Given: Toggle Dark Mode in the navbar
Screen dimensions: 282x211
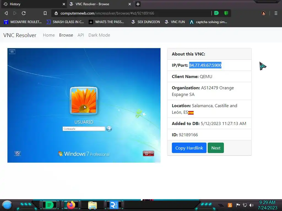Looking at the screenshot, I should (99, 35).
